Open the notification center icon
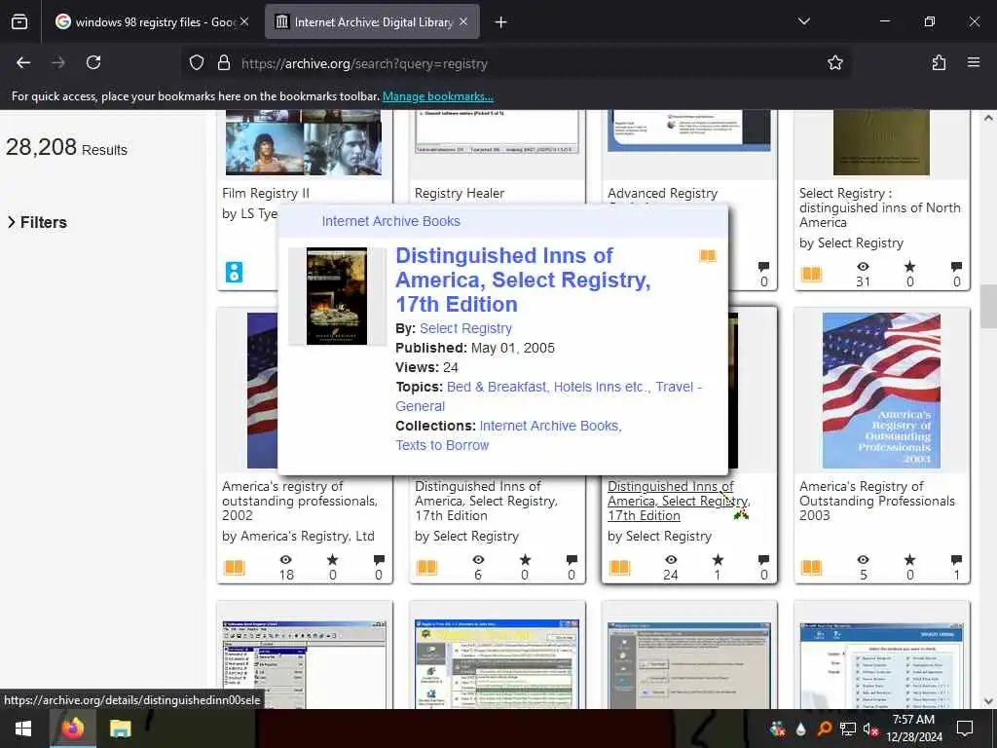The image size is (997, 748). click(x=965, y=729)
